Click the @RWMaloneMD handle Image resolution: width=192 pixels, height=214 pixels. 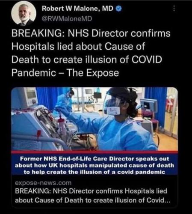tap(67, 18)
